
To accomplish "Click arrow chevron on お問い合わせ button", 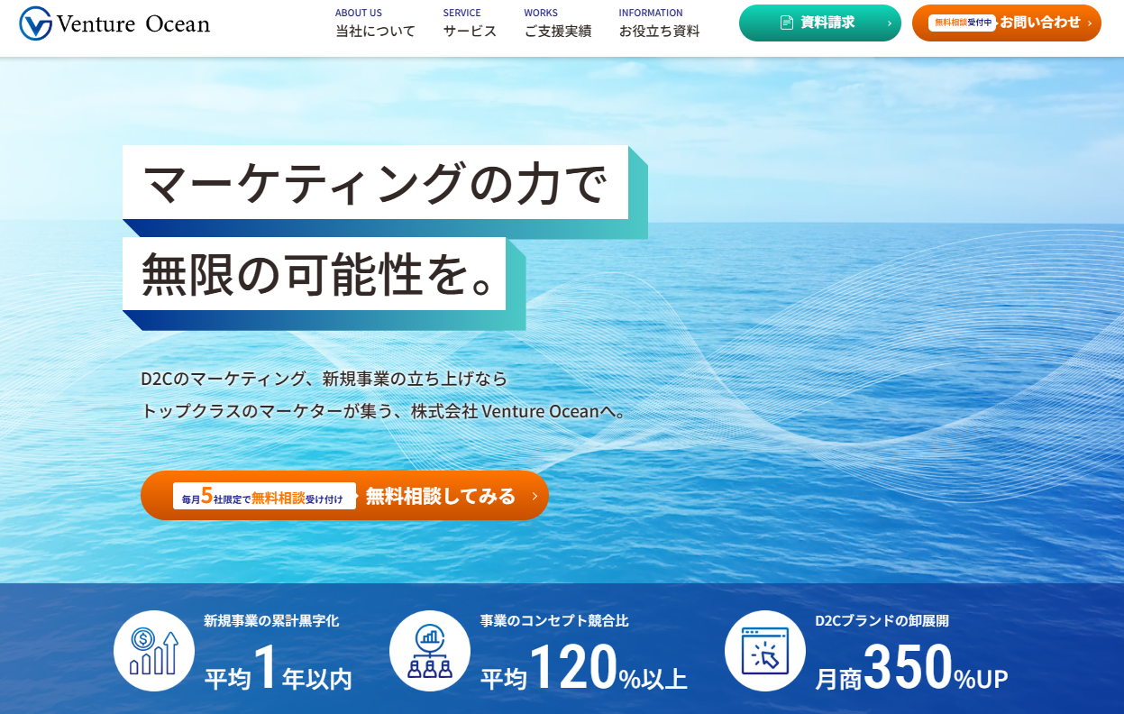I will [x=1089, y=23].
